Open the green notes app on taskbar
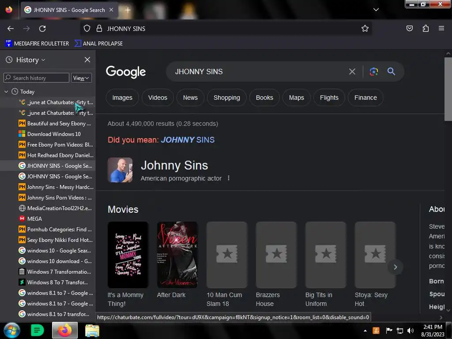Image resolution: width=452 pixels, height=339 pixels. point(37,330)
